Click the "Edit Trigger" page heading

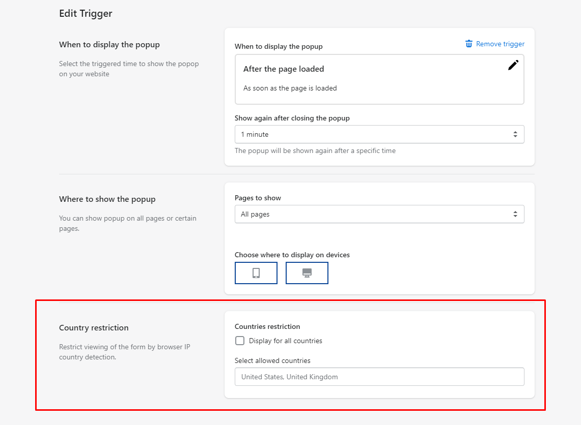(86, 14)
